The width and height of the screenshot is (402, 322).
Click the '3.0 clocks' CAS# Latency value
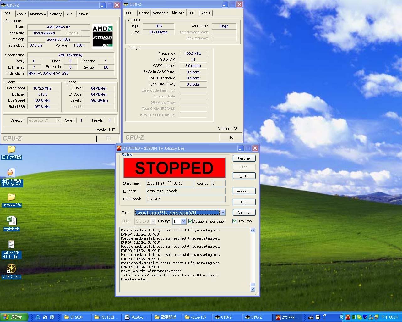click(x=193, y=66)
